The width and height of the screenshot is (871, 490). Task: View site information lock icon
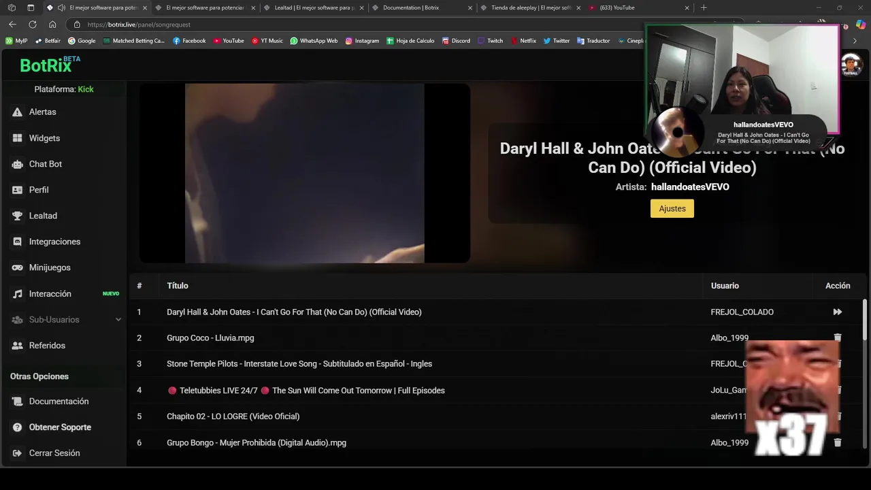[x=77, y=24]
